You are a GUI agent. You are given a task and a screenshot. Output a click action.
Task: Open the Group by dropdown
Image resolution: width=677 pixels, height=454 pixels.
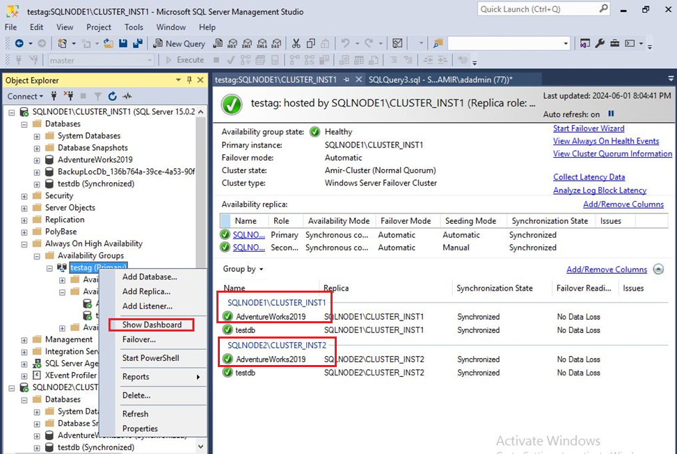pyautogui.click(x=243, y=269)
